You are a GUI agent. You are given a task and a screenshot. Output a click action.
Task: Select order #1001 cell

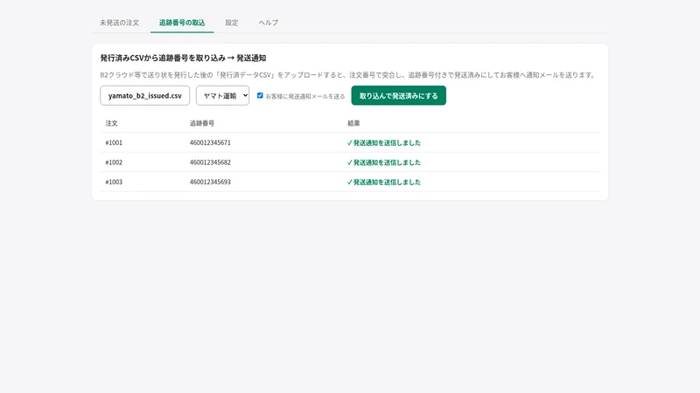(x=114, y=142)
